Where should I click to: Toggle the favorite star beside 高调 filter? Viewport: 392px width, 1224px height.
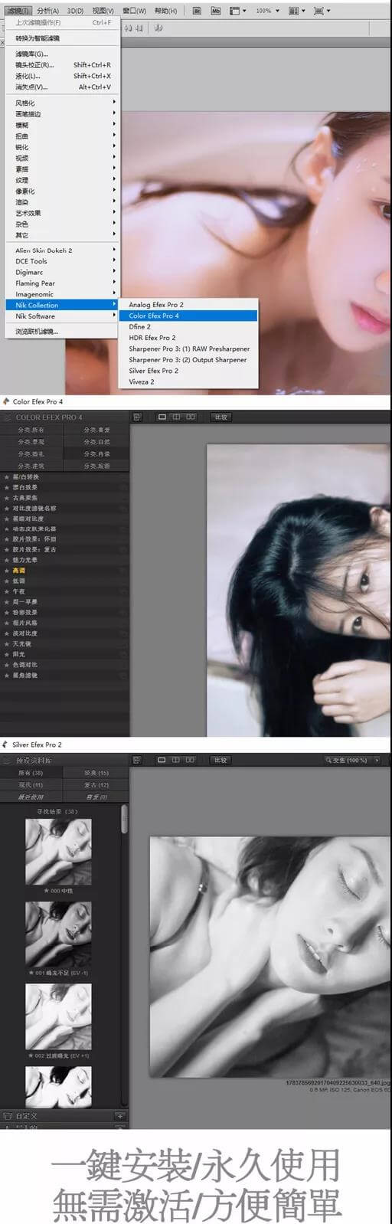point(7,571)
